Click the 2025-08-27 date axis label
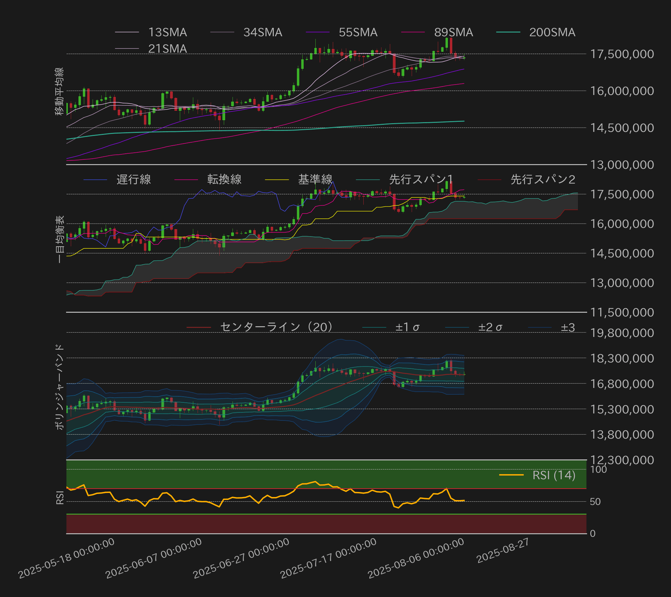This screenshot has height=597, width=671. (x=503, y=550)
